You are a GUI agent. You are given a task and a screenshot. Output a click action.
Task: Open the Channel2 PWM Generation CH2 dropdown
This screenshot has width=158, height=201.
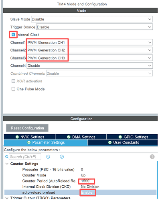point(89,50)
